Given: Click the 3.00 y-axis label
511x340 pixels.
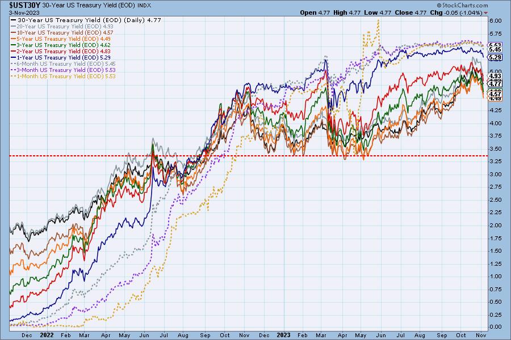Looking at the screenshot, I should click(495, 174).
